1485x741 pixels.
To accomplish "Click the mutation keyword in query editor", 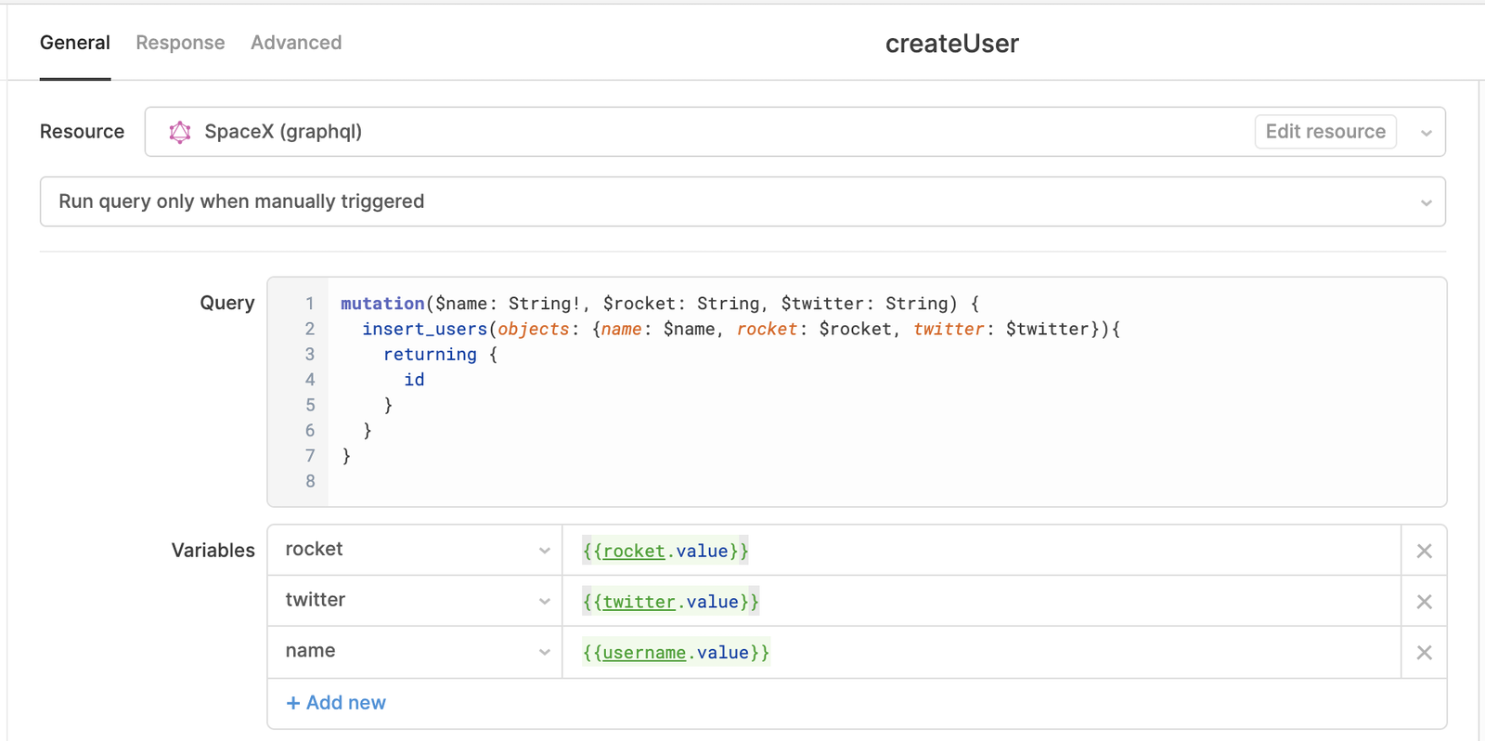I will point(381,304).
